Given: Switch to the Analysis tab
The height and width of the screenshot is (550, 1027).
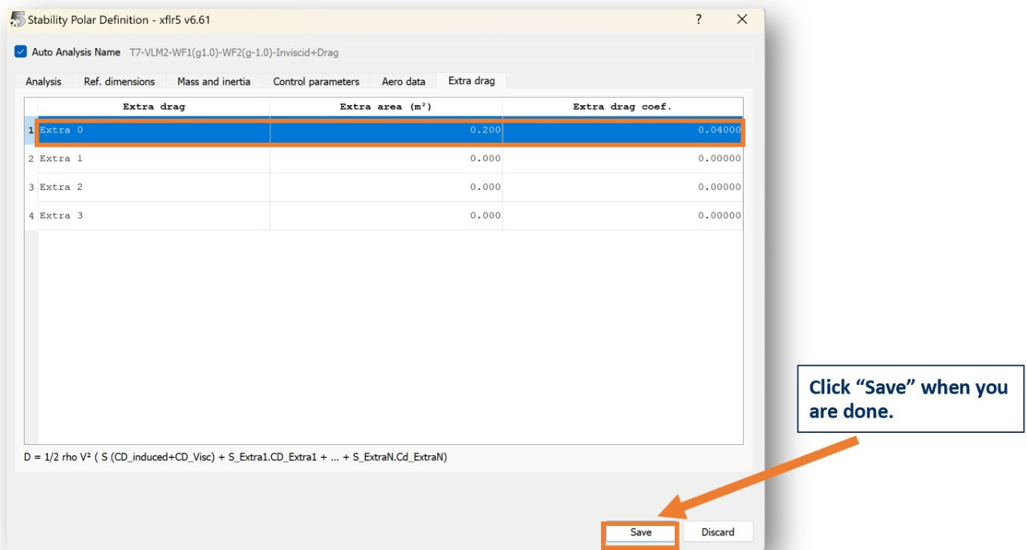Looking at the screenshot, I should 43,81.
